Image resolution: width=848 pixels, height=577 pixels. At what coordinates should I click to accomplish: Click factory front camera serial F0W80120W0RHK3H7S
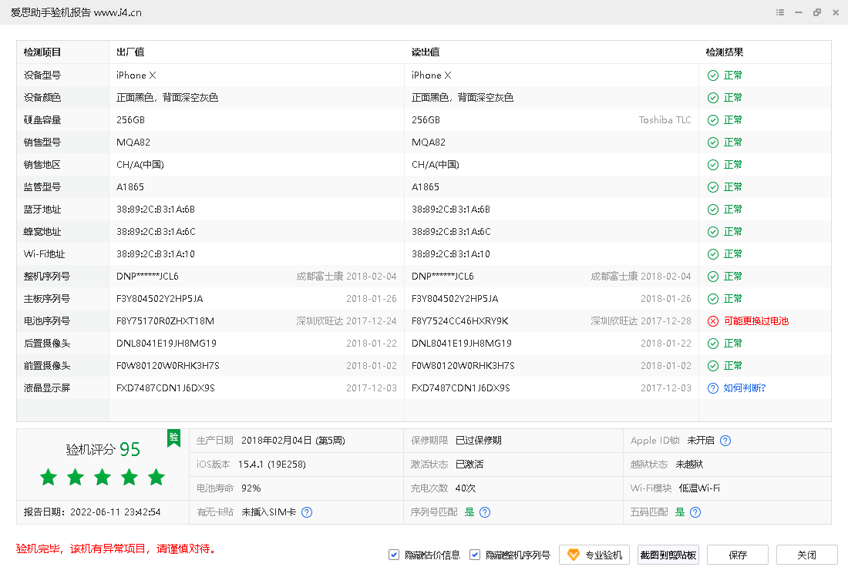[168, 366]
